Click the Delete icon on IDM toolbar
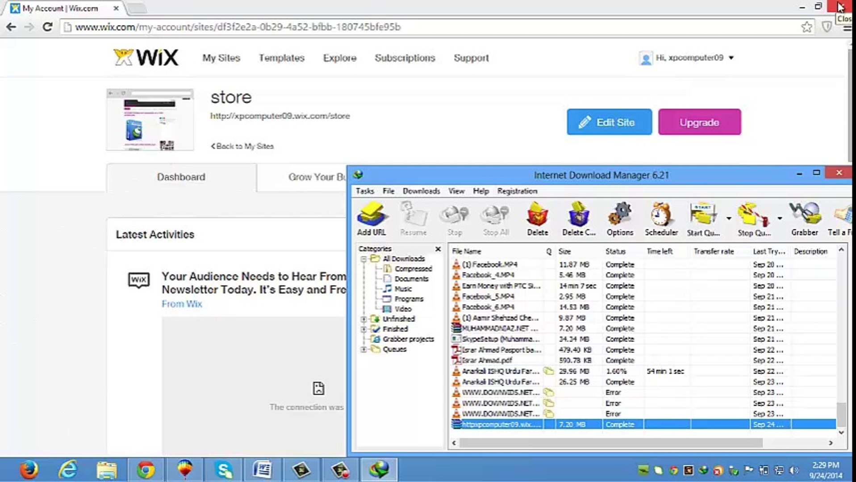The image size is (856, 482). (x=537, y=219)
